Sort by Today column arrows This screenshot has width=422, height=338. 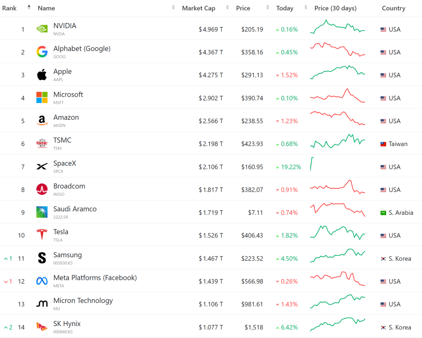[x=306, y=7]
